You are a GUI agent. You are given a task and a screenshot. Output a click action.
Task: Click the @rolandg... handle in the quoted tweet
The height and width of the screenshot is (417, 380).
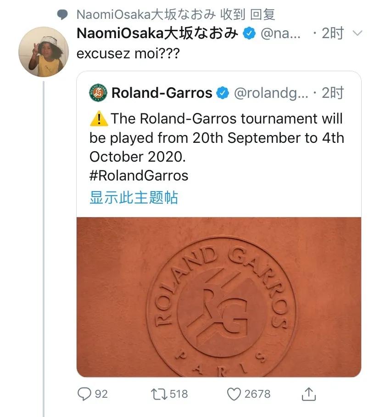click(x=271, y=93)
